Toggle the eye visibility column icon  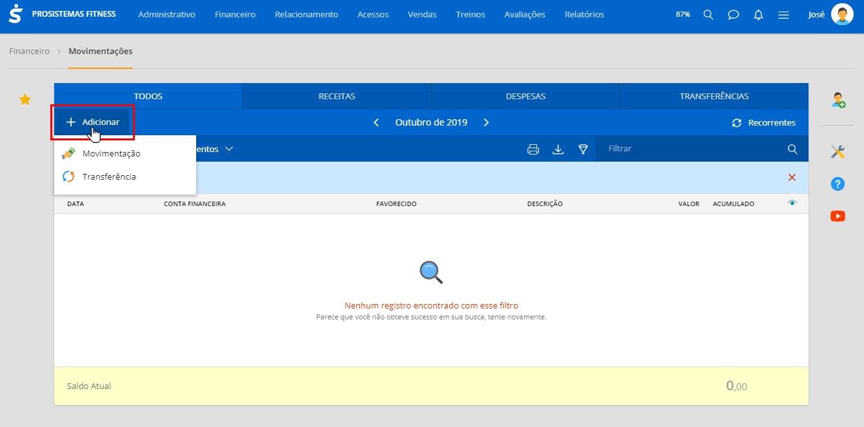pyautogui.click(x=792, y=203)
